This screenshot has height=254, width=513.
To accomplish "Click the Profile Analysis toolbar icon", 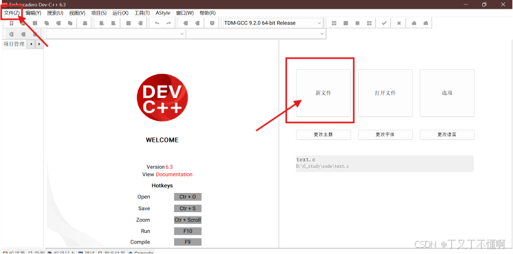I will tap(414, 23).
